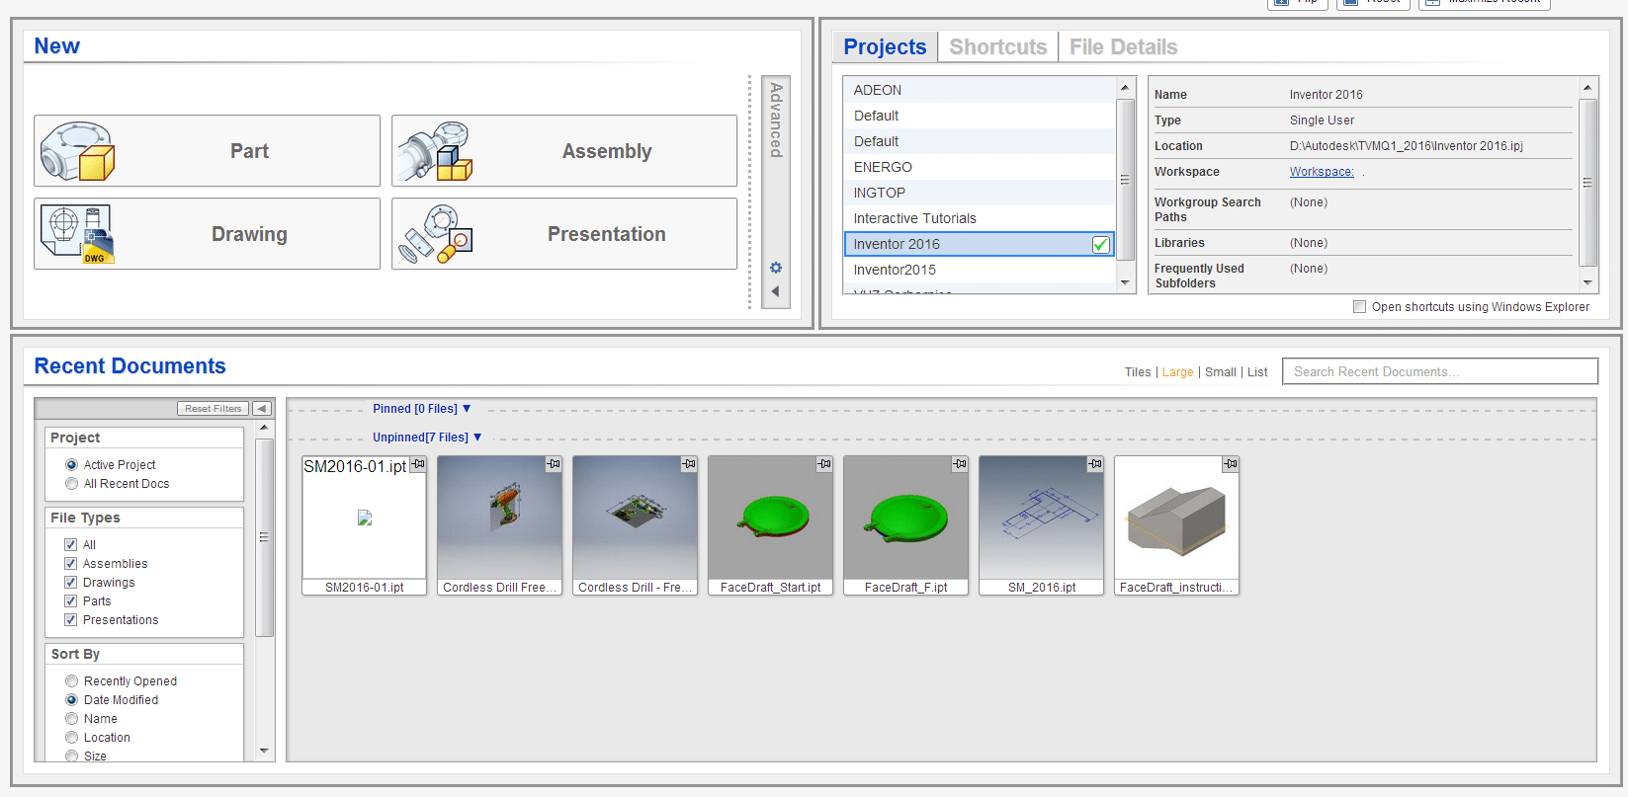Pin the Cordless Drill - Fre... document
The image size is (1628, 797).
pyautogui.click(x=689, y=464)
